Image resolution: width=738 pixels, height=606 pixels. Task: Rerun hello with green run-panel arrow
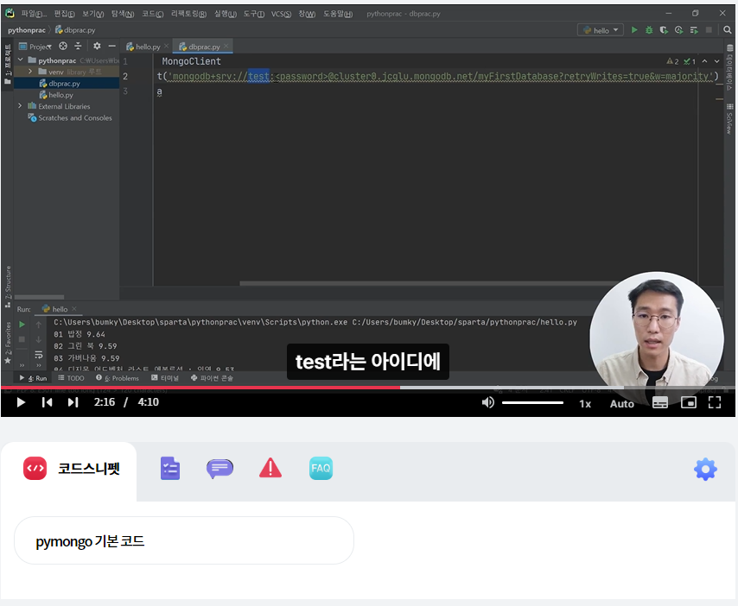coord(22,325)
